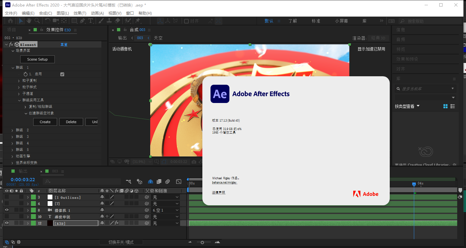The image size is (466, 248).
Task: Uncheck the 启用 checkbox under group 1
Action: tap(62, 74)
